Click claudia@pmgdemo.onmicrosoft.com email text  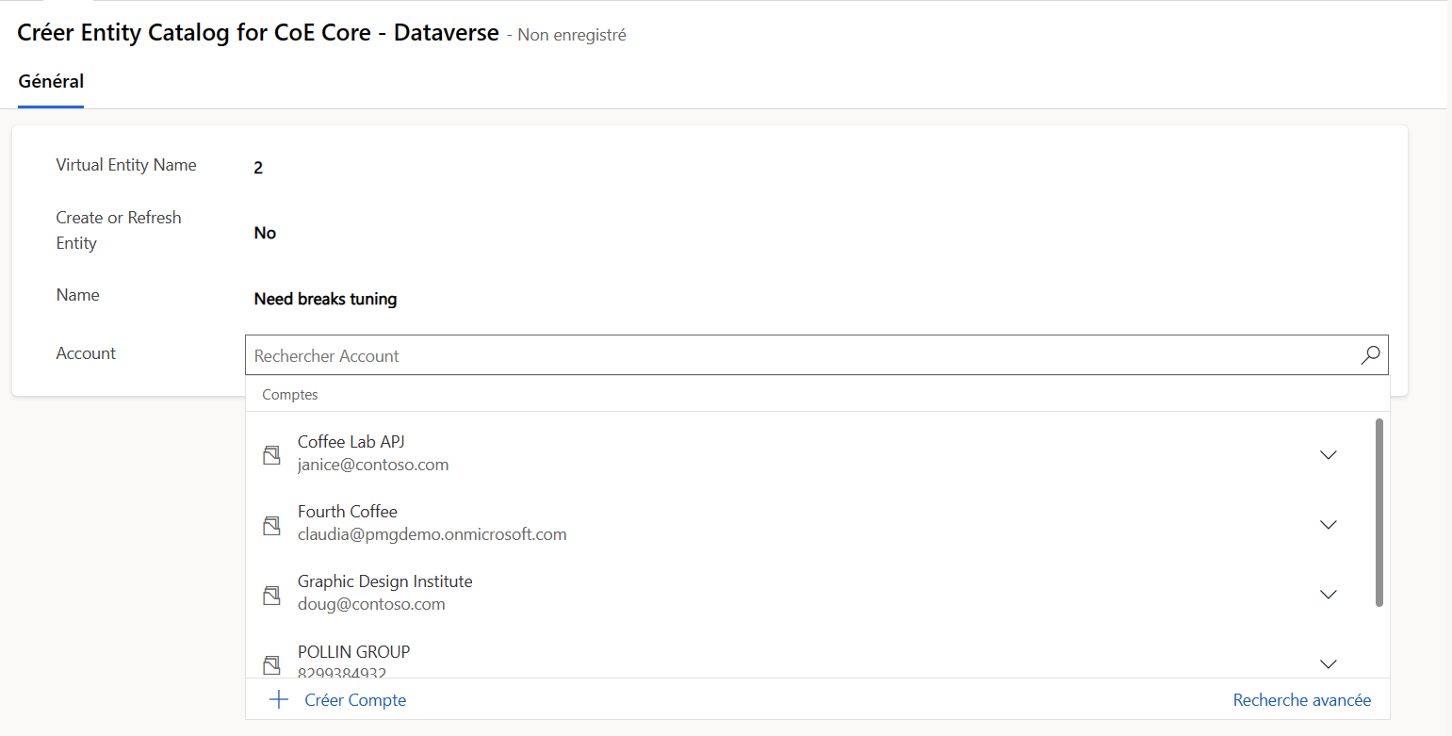432,534
